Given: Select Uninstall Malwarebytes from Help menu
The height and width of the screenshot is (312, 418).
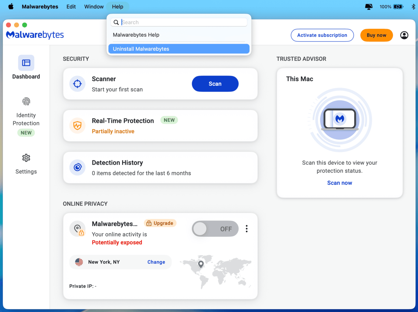Looking at the screenshot, I should click(x=179, y=49).
